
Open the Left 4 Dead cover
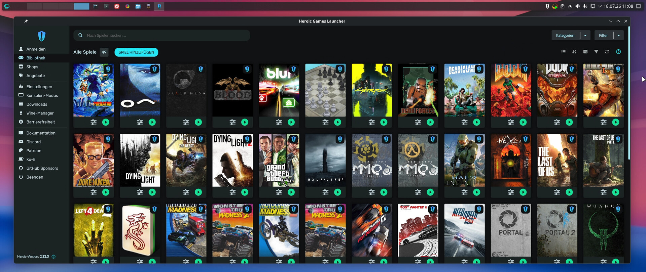[94, 230]
